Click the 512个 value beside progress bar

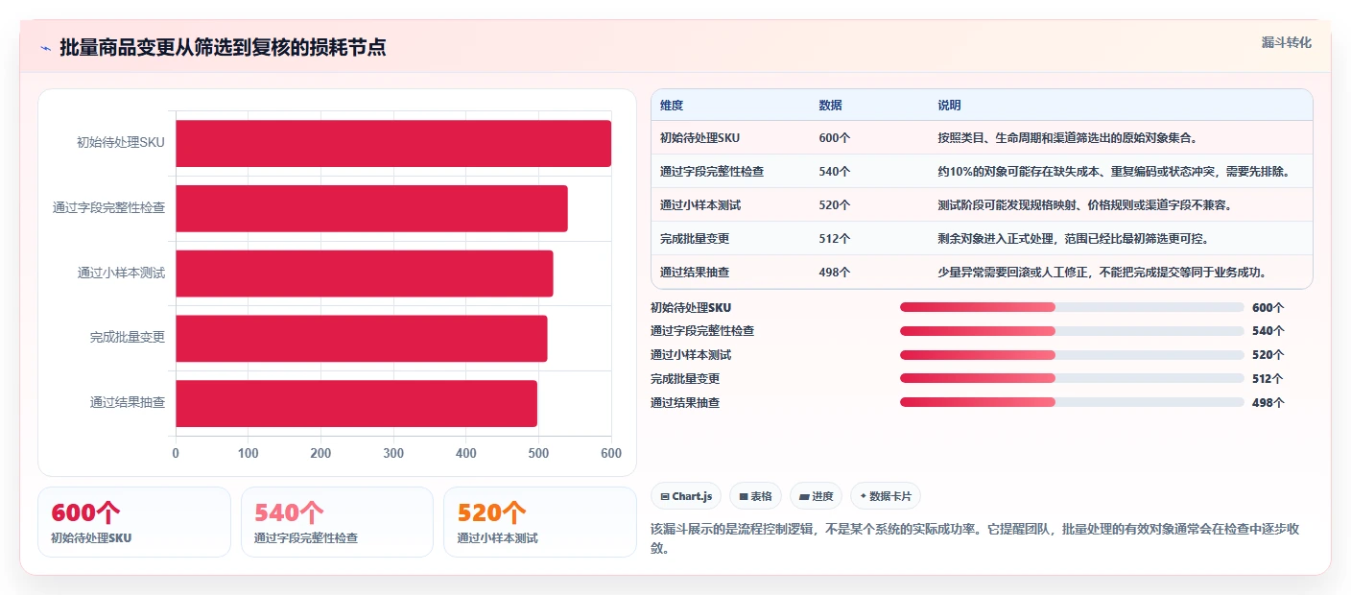point(1268,379)
